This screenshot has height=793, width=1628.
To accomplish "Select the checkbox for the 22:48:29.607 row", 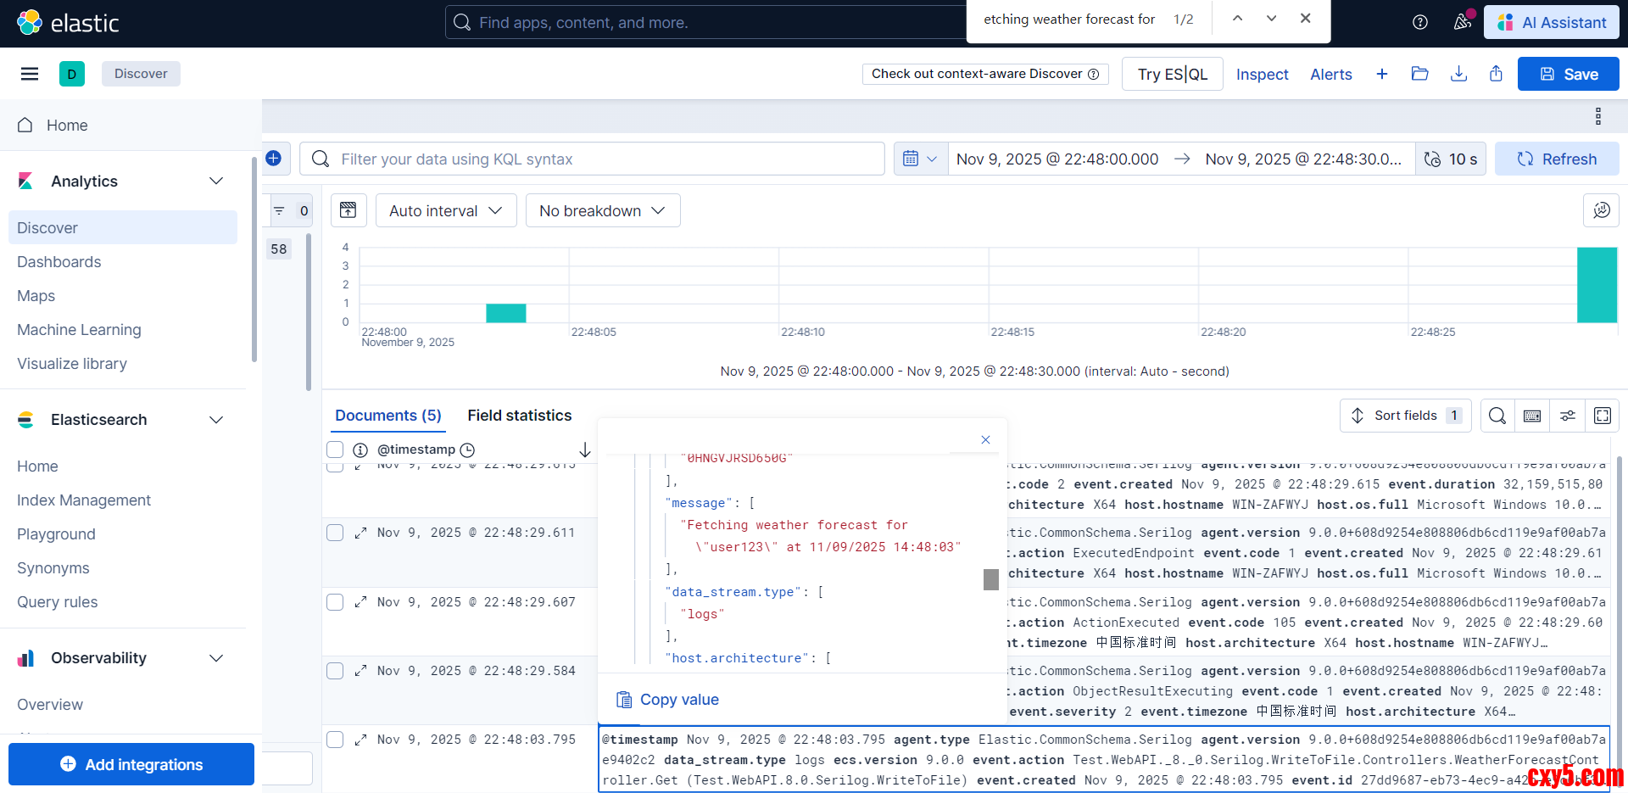I will 335,602.
